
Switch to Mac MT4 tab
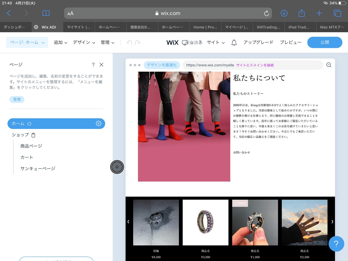(332, 27)
